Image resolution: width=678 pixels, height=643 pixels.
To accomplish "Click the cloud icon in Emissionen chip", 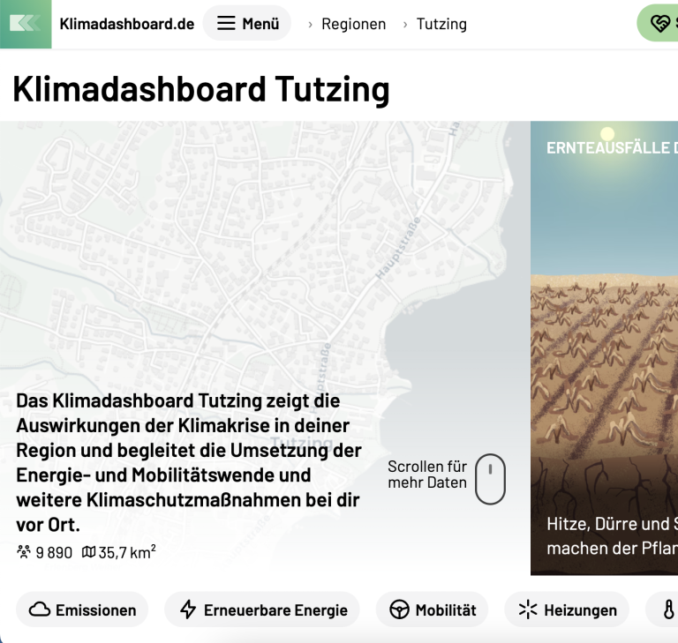I will pyautogui.click(x=40, y=609).
